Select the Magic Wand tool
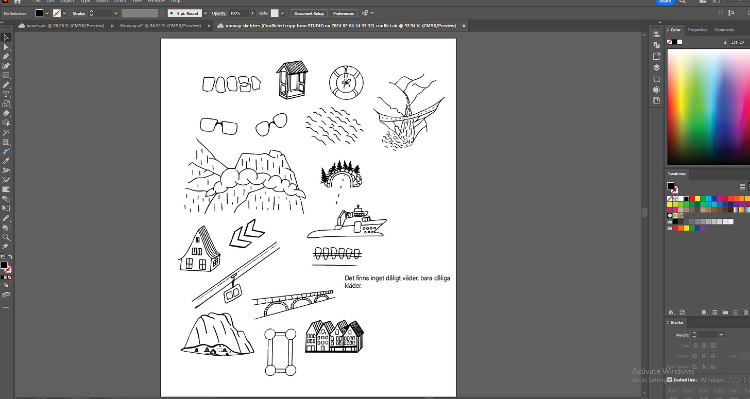 coord(6,132)
